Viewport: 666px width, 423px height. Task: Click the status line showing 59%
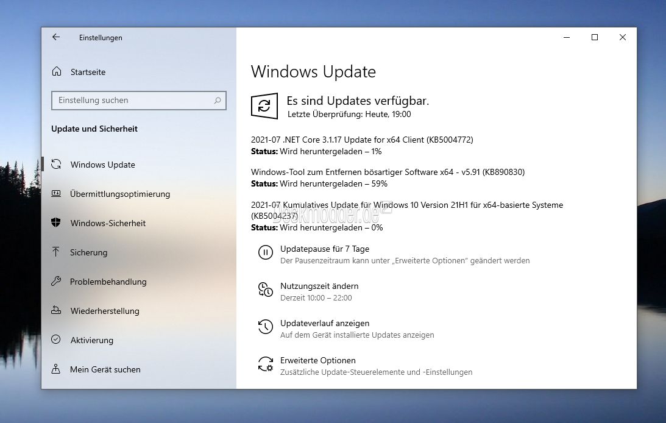coord(319,184)
